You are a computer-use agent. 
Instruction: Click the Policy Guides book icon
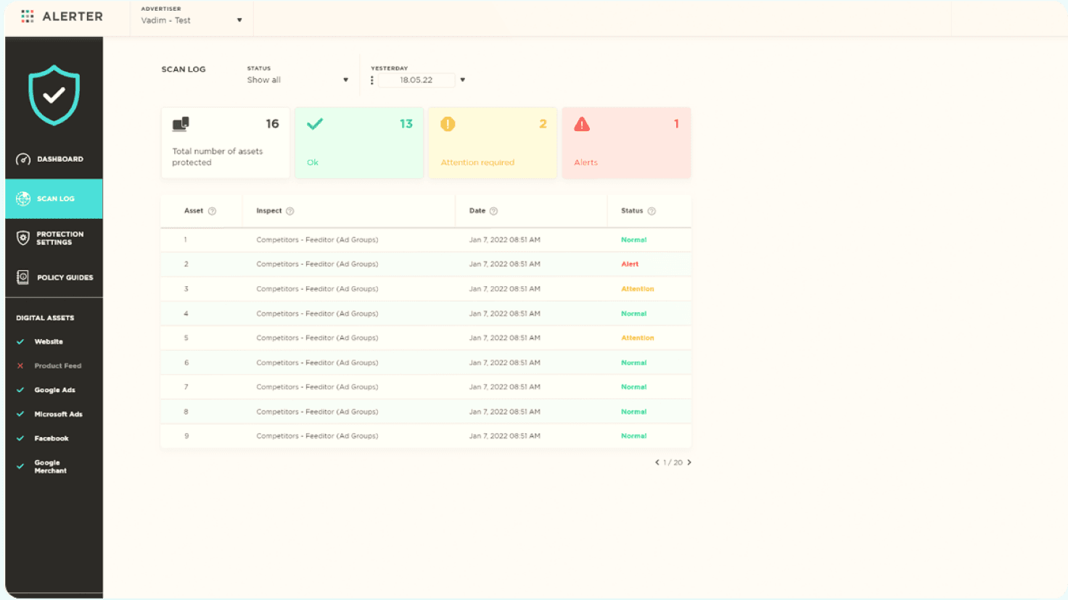pyautogui.click(x=23, y=278)
